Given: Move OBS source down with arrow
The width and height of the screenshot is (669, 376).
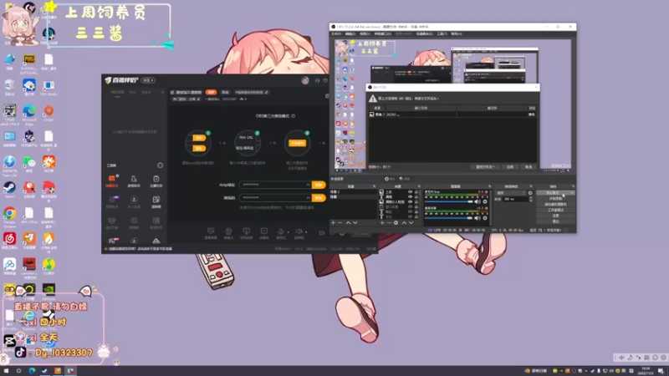Looking at the screenshot, I should (411, 222).
